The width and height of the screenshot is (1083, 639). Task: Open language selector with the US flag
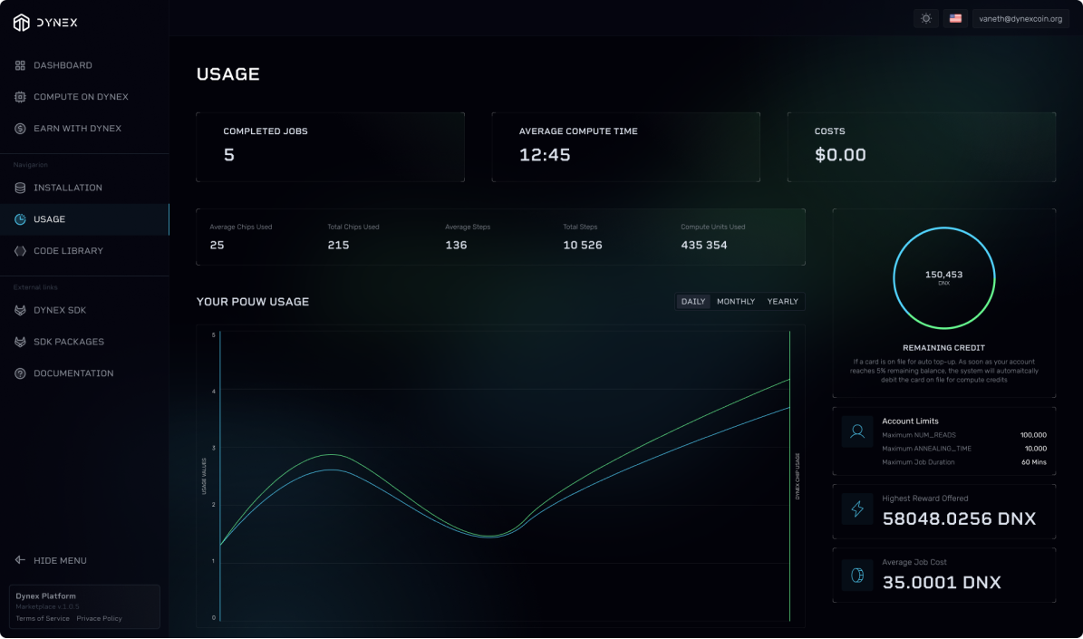click(955, 19)
